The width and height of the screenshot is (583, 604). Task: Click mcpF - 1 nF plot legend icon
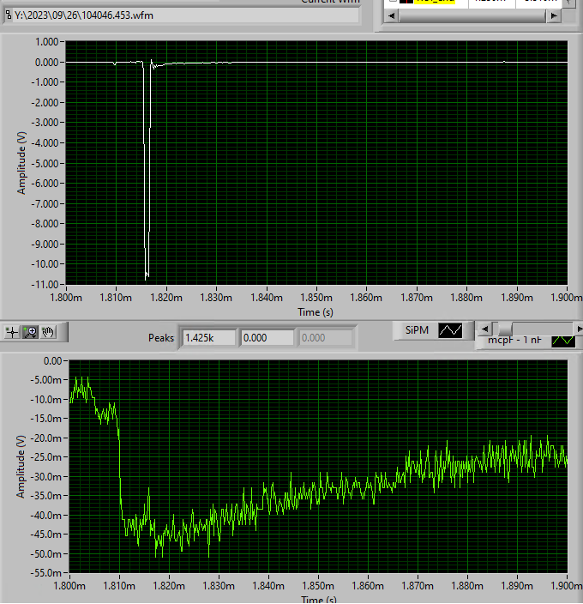coord(563,341)
